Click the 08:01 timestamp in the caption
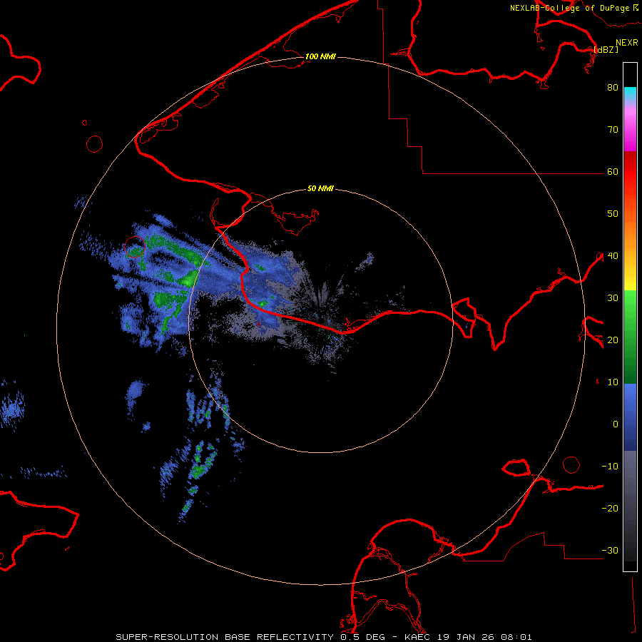Image resolution: width=642 pixels, height=642 pixels. (518, 637)
